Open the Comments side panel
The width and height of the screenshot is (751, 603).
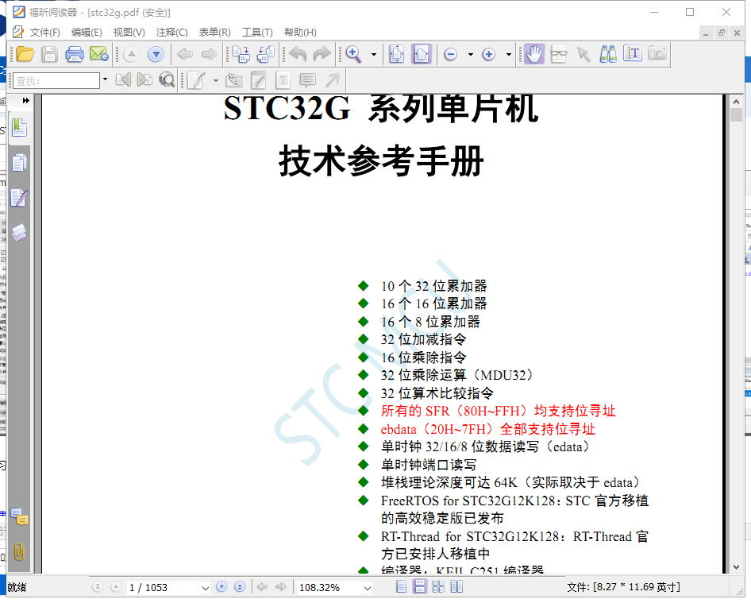pos(19,516)
